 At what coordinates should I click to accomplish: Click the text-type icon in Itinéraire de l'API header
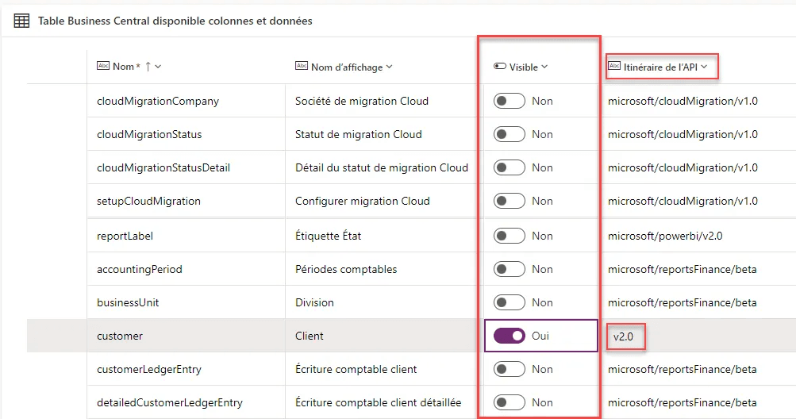[613, 67]
